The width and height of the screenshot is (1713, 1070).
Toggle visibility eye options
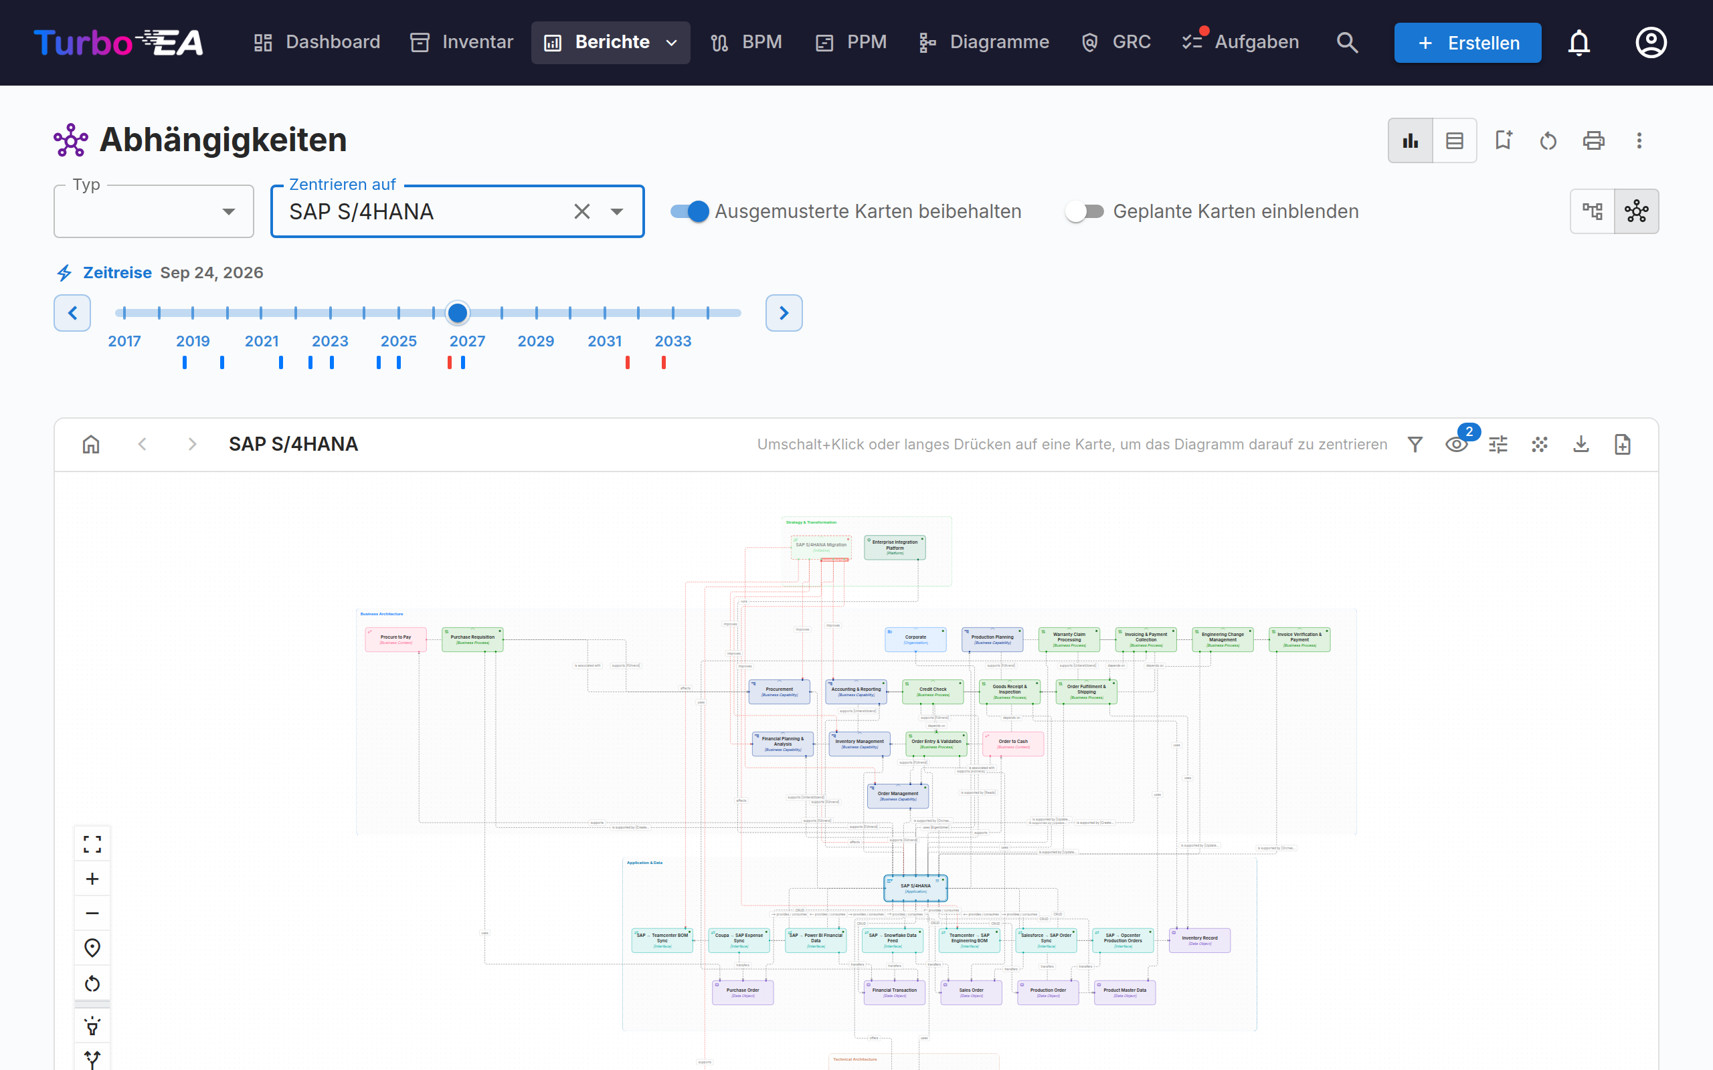1456,445
